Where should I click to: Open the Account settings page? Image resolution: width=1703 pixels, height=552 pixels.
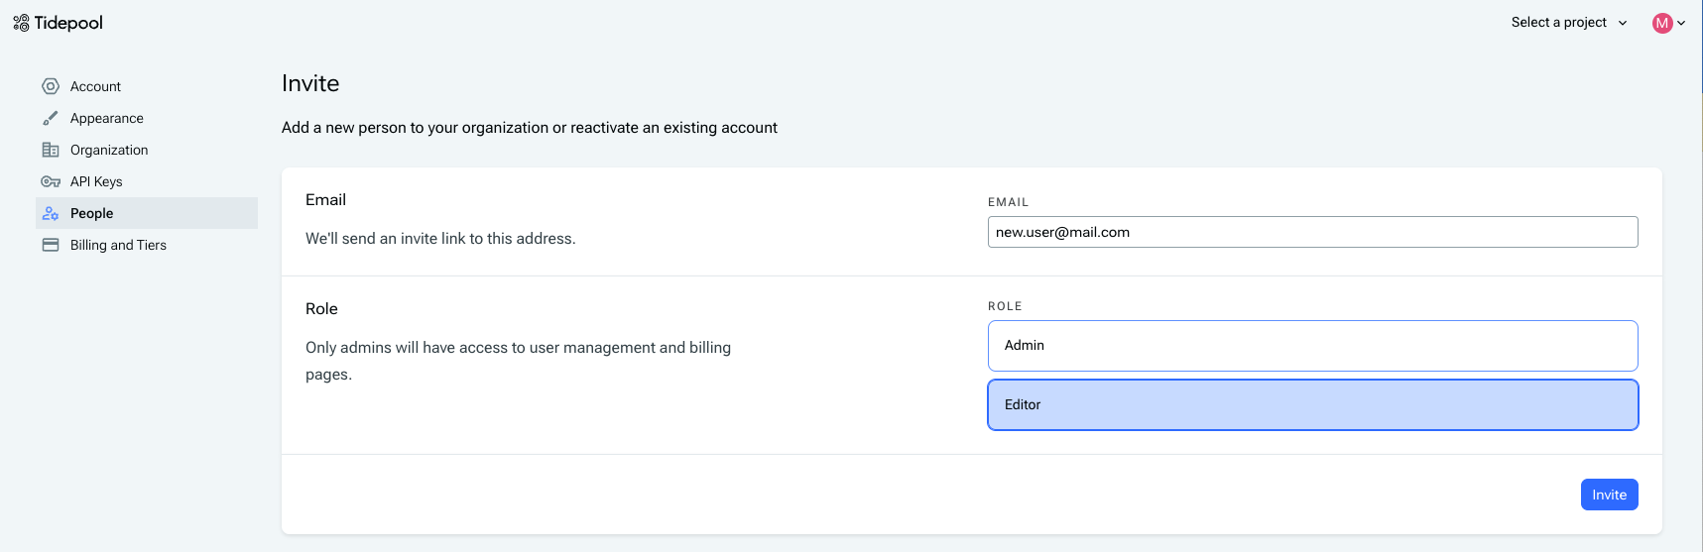(95, 86)
